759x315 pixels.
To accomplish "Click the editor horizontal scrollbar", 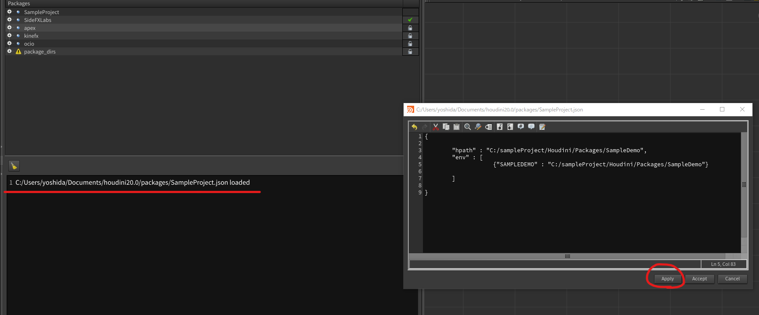I will coord(567,256).
